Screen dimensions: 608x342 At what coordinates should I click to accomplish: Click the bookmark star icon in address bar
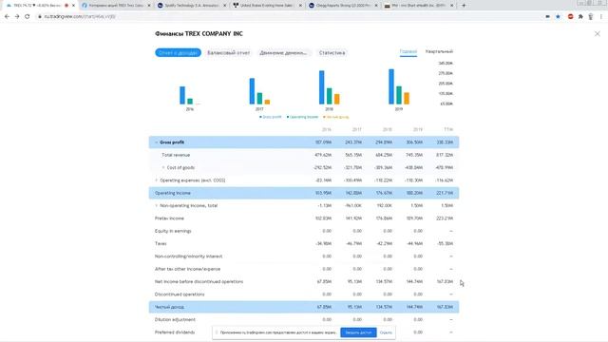point(558,17)
